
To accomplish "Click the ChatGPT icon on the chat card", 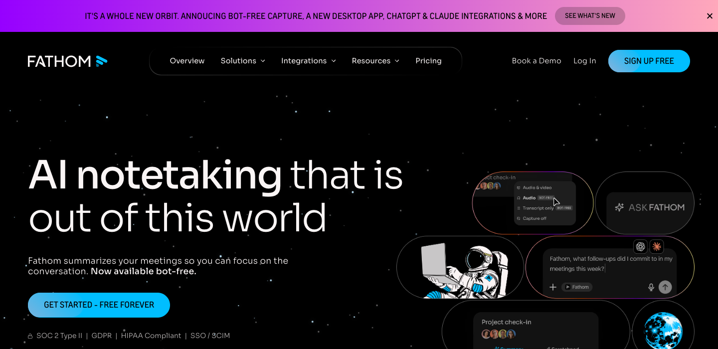I will [x=640, y=246].
